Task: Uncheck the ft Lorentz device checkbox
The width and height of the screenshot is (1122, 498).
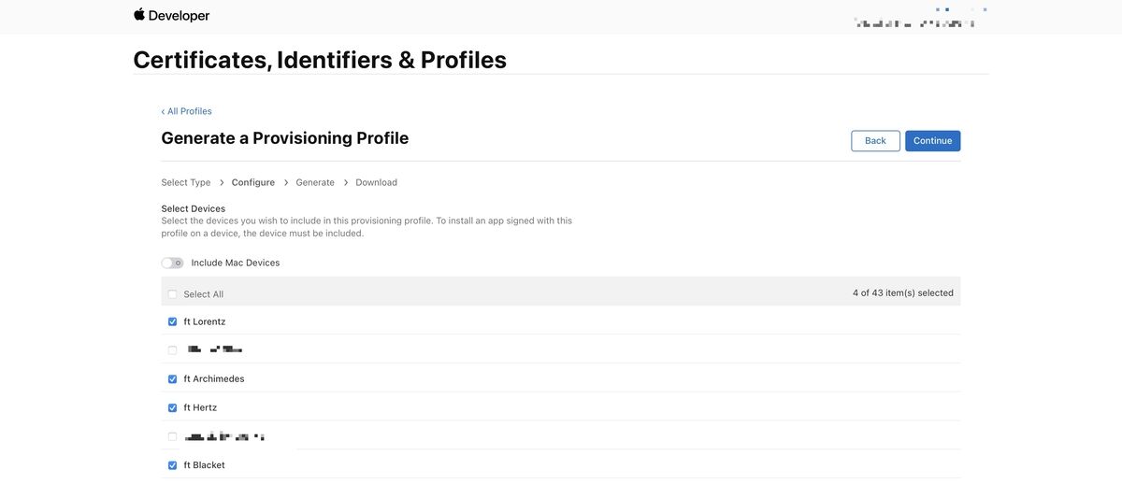Action: tap(172, 321)
